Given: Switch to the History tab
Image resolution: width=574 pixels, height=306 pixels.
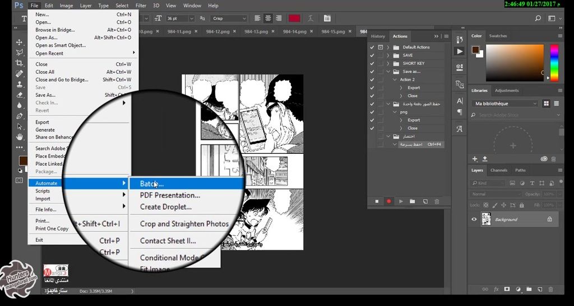Looking at the screenshot, I should (x=378, y=36).
